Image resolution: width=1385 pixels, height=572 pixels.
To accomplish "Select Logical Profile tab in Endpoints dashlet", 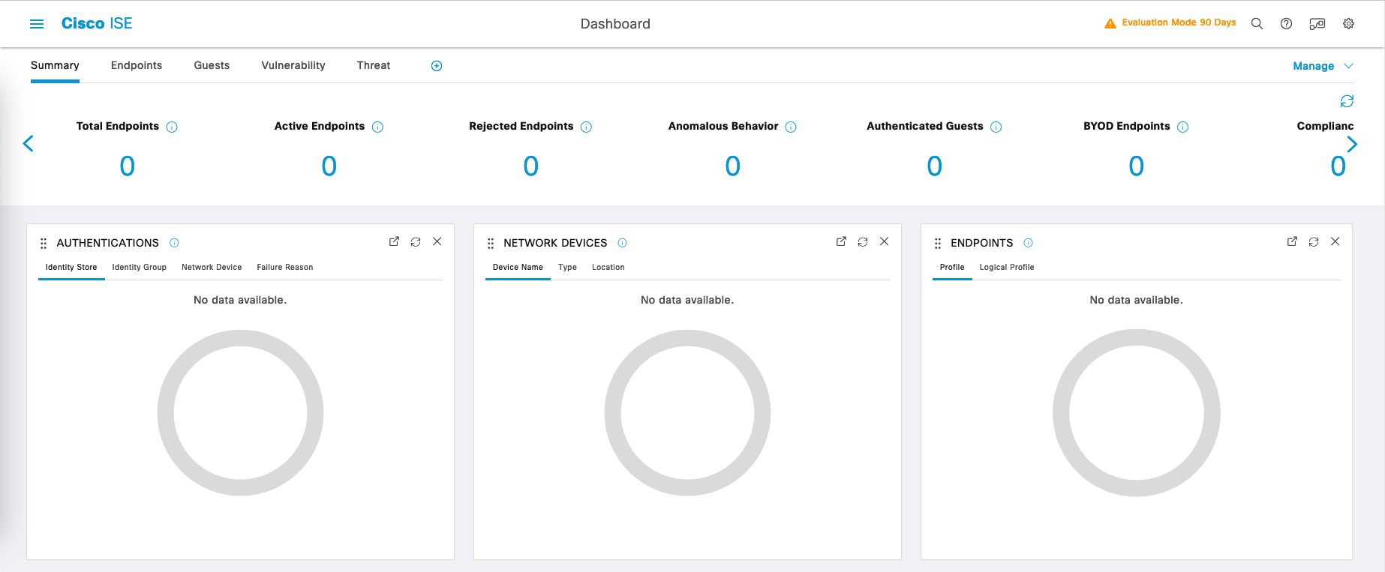I will pos(1006,268).
